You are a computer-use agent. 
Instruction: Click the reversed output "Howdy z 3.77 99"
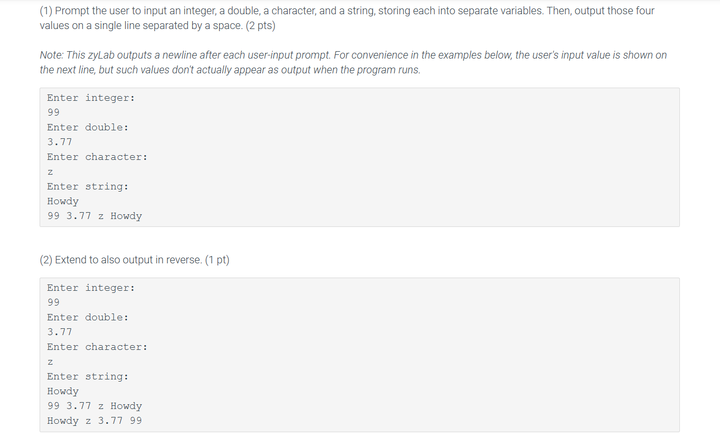(94, 421)
